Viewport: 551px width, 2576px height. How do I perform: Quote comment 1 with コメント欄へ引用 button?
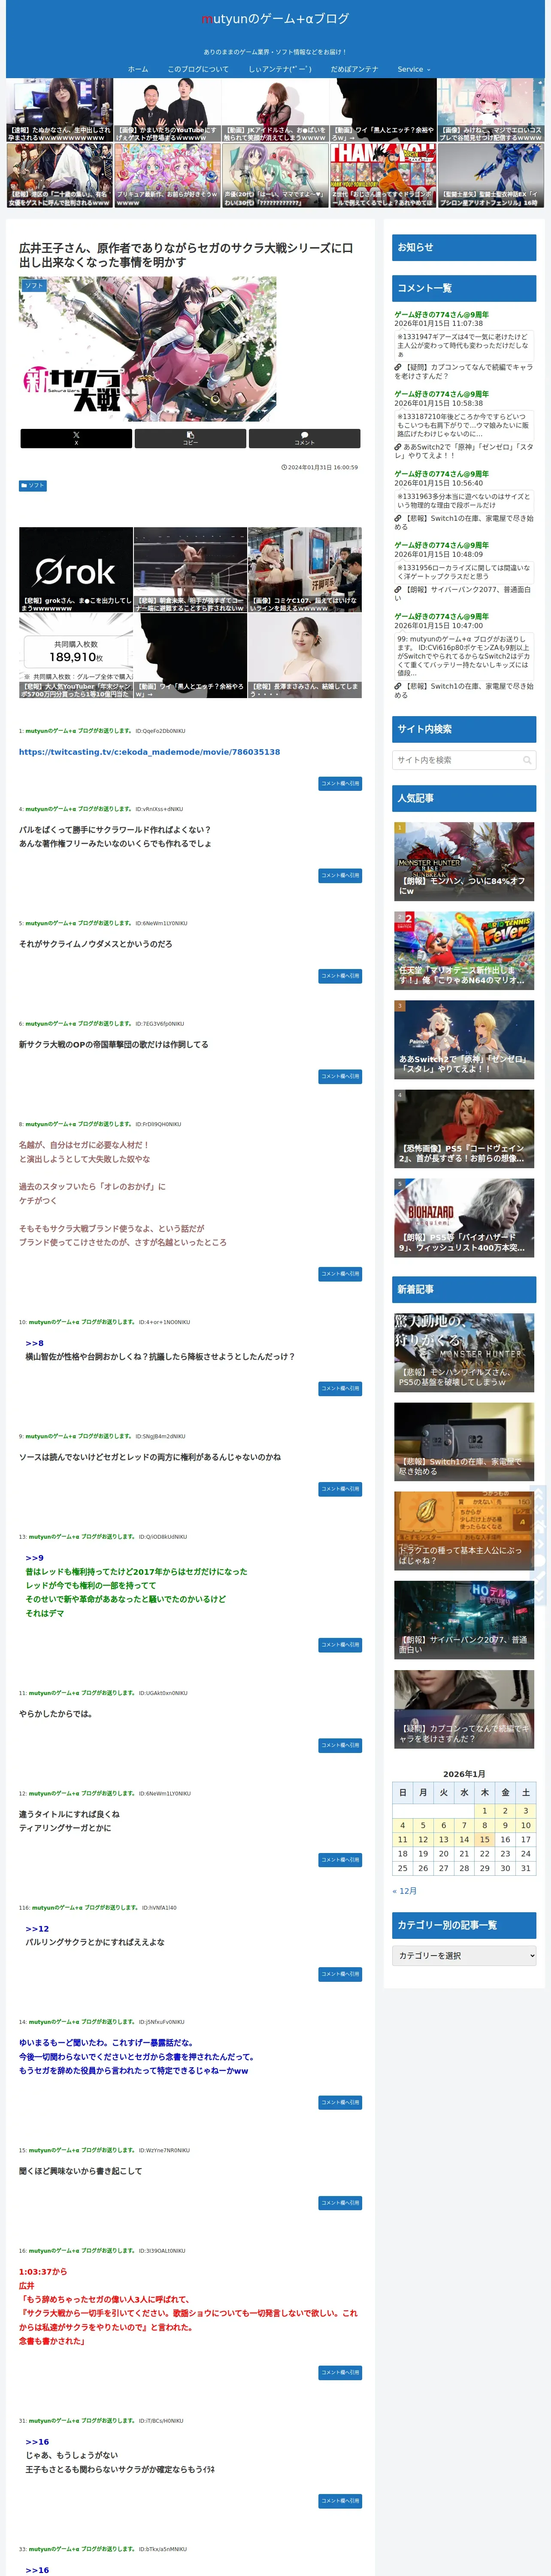(340, 784)
